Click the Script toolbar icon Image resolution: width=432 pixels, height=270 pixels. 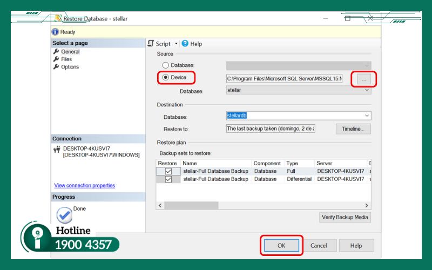click(x=151, y=44)
